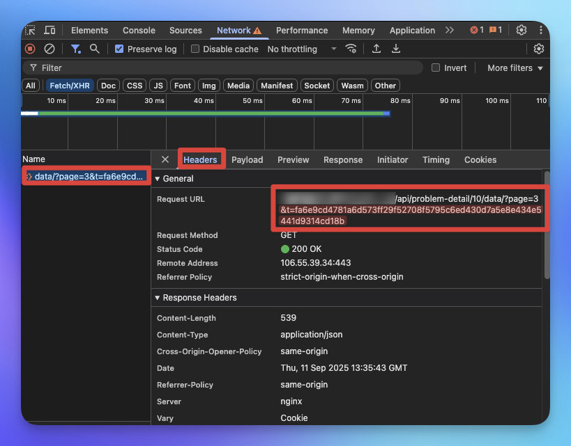This screenshot has width=571, height=446.
Task: Open the network search magnifier
Action: pos(95,49)
